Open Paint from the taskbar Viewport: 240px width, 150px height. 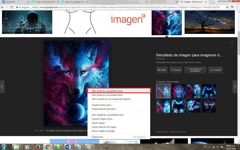(89, 147)
